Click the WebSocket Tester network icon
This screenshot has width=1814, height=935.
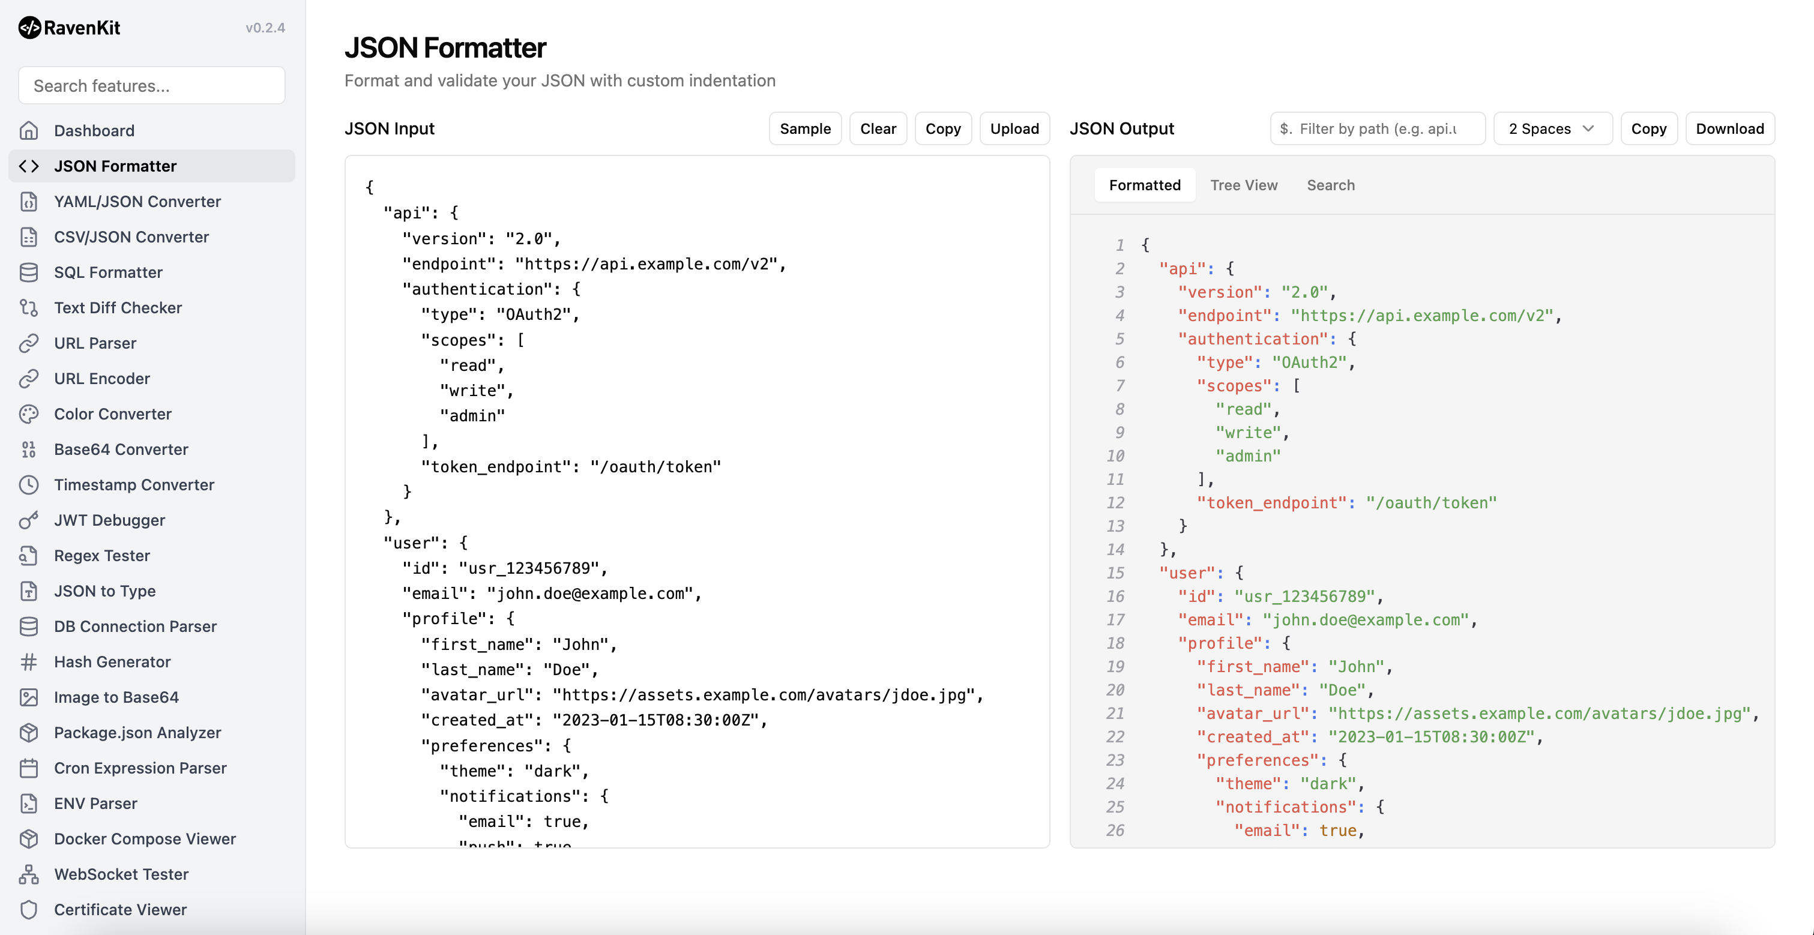29,874
